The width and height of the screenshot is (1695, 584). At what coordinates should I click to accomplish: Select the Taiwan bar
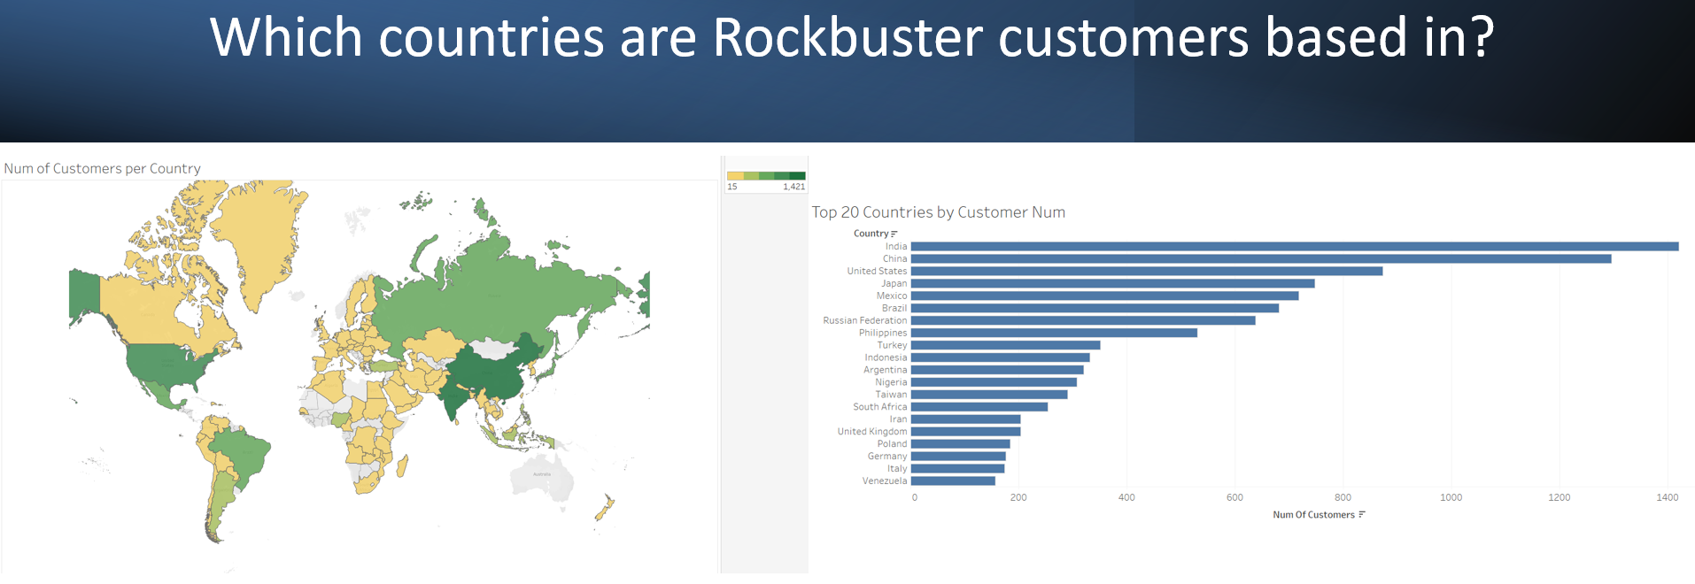tap(989, 396)
